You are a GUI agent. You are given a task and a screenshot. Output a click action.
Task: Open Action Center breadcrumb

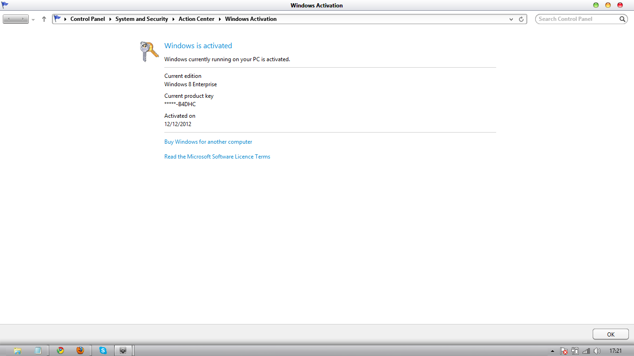[197, 19]
